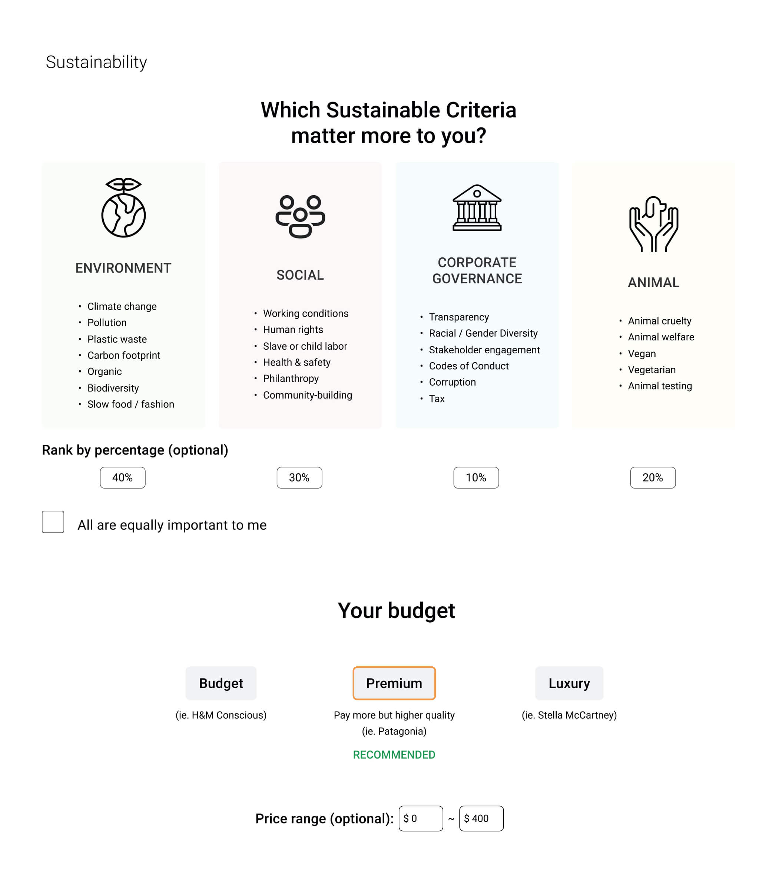Edit the 30% Social percentage field
This screenshot has height=873, width=779.
pos(299,477)
